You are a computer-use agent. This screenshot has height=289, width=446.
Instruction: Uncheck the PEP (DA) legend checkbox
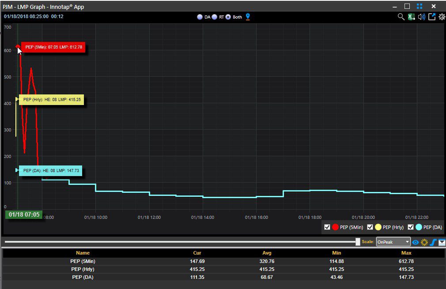click(x=410, y=227)
